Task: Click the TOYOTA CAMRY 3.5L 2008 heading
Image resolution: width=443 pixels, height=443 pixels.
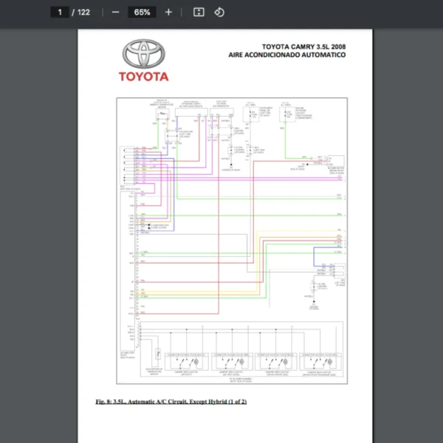Action: (303, 47)
